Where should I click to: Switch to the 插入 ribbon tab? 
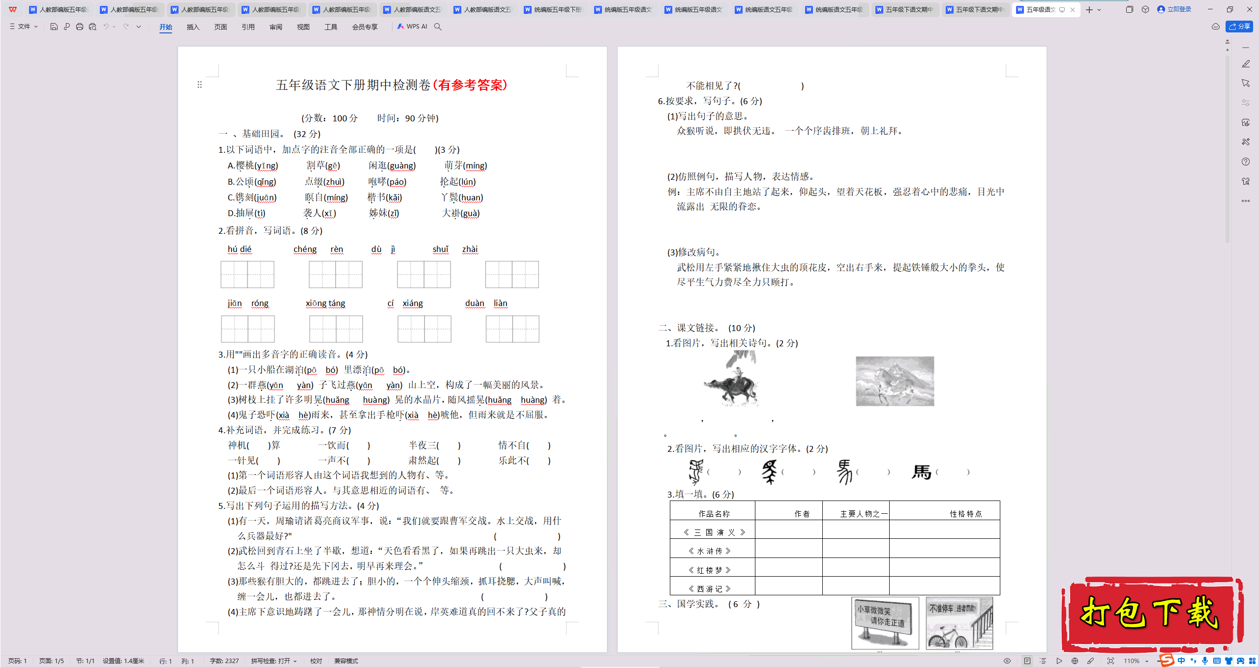pos(193,27)
